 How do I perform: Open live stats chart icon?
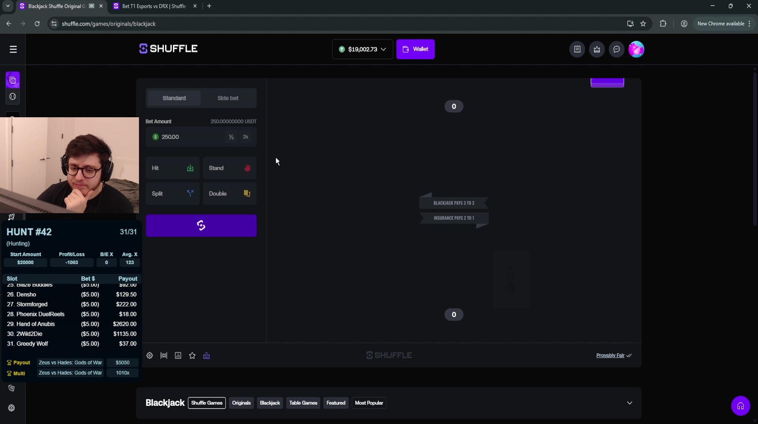pyautogui.click(x=178, y=356)
